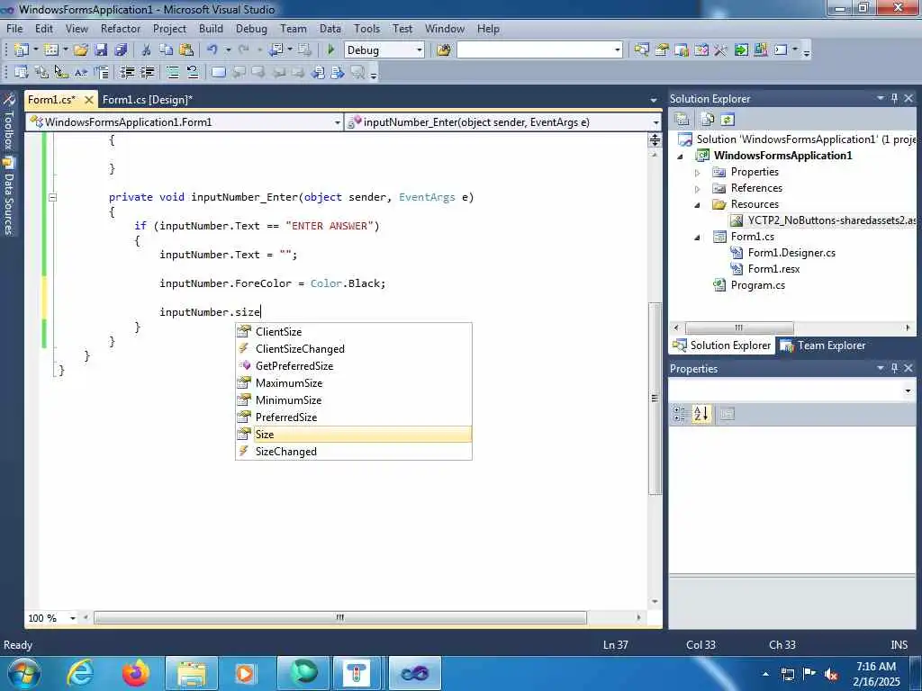Open the editor zoom 100 % dropdown
This screenshot has width=922, height=691.
click(x=72, y=618)
